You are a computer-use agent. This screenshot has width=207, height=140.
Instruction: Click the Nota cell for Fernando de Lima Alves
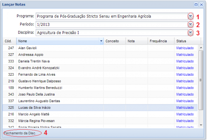click(136, 74)
